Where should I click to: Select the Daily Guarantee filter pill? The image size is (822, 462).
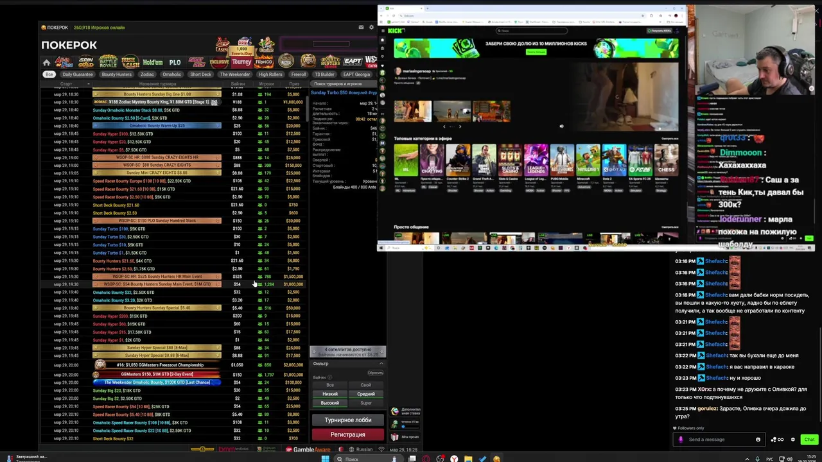coord(78,74)
